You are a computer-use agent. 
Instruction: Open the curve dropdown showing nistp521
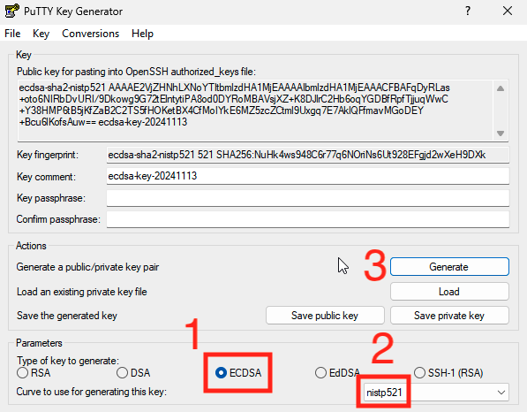(436, 393)
